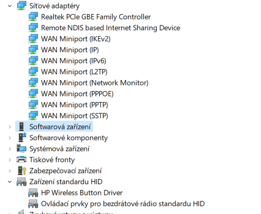Expand the Tiskové fronty node
The height and width of the screenshot is (214, 261).
pos(10,160)
